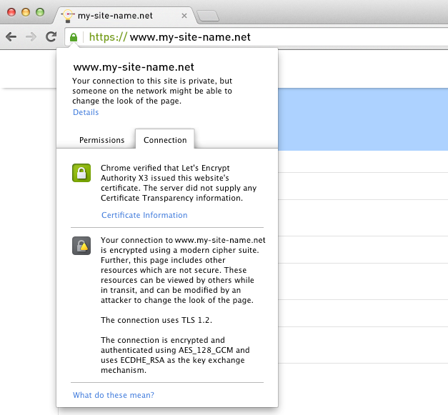This screenshot has height=415, width=448.
Task: Click the gray padlock with yellow warning icon
Action: 81,246
